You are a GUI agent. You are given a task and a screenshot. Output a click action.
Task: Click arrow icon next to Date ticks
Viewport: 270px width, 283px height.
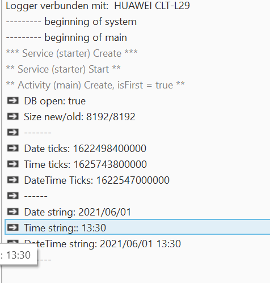(13, 148)
